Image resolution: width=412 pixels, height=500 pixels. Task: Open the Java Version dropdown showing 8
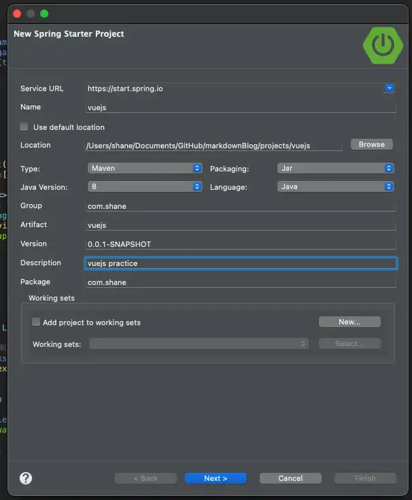pos(145,186)
